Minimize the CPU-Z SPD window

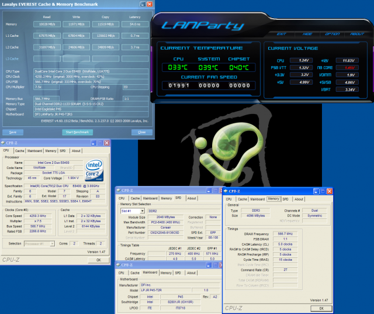click(x=209, y=191)
